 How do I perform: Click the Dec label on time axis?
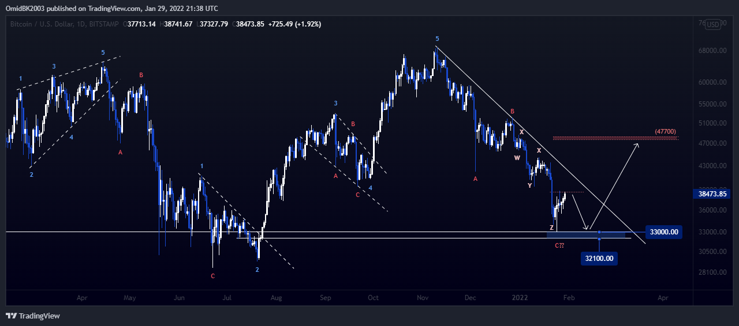coord(470,298)
